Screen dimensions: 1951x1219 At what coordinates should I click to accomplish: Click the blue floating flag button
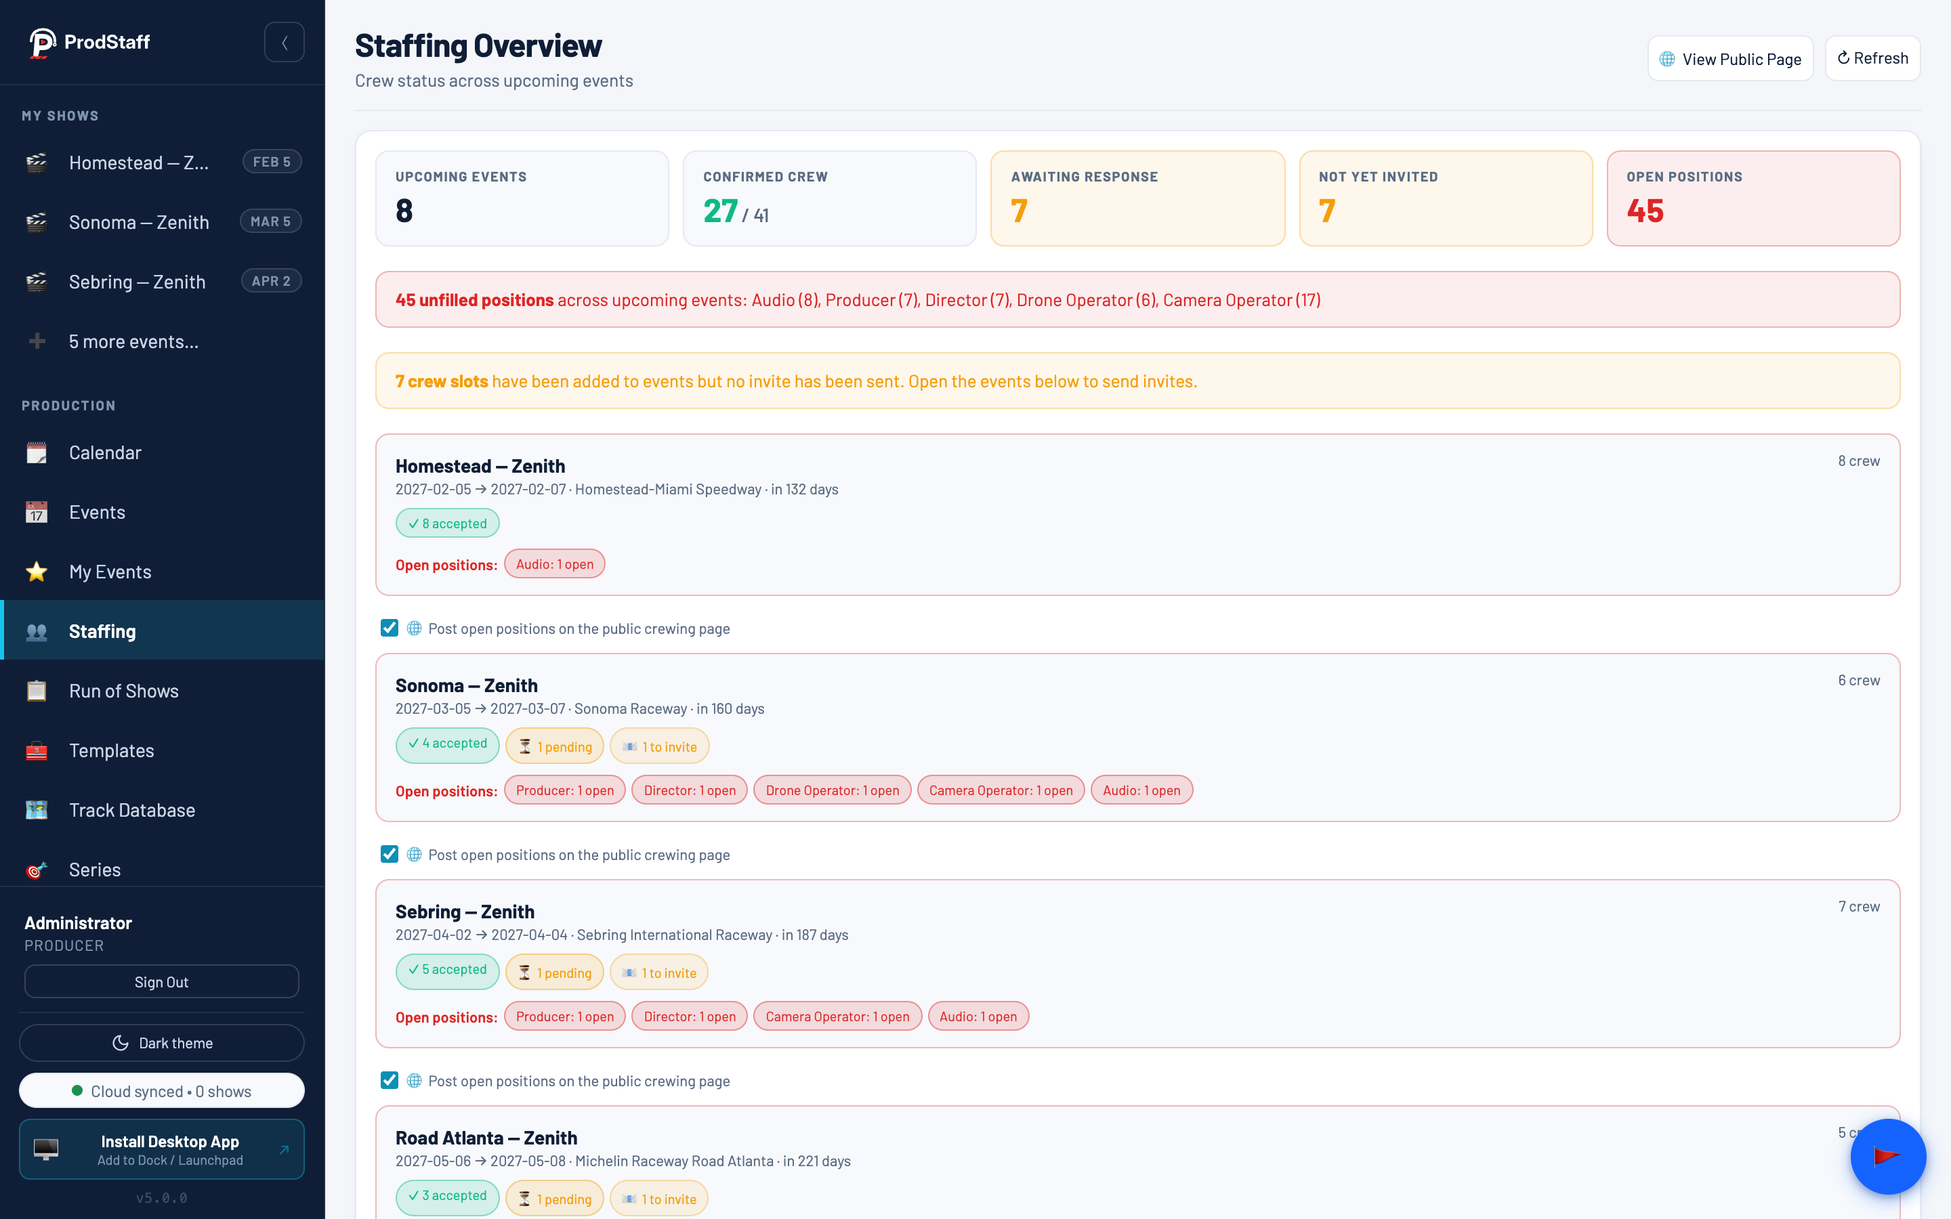(x=1888, y=1156)
